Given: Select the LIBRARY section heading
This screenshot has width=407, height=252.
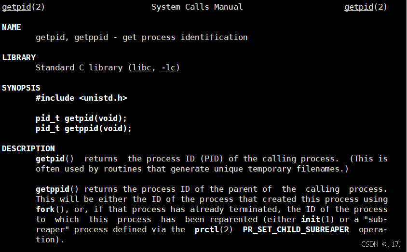Looking at the screenshot, I should click(19, 57).
